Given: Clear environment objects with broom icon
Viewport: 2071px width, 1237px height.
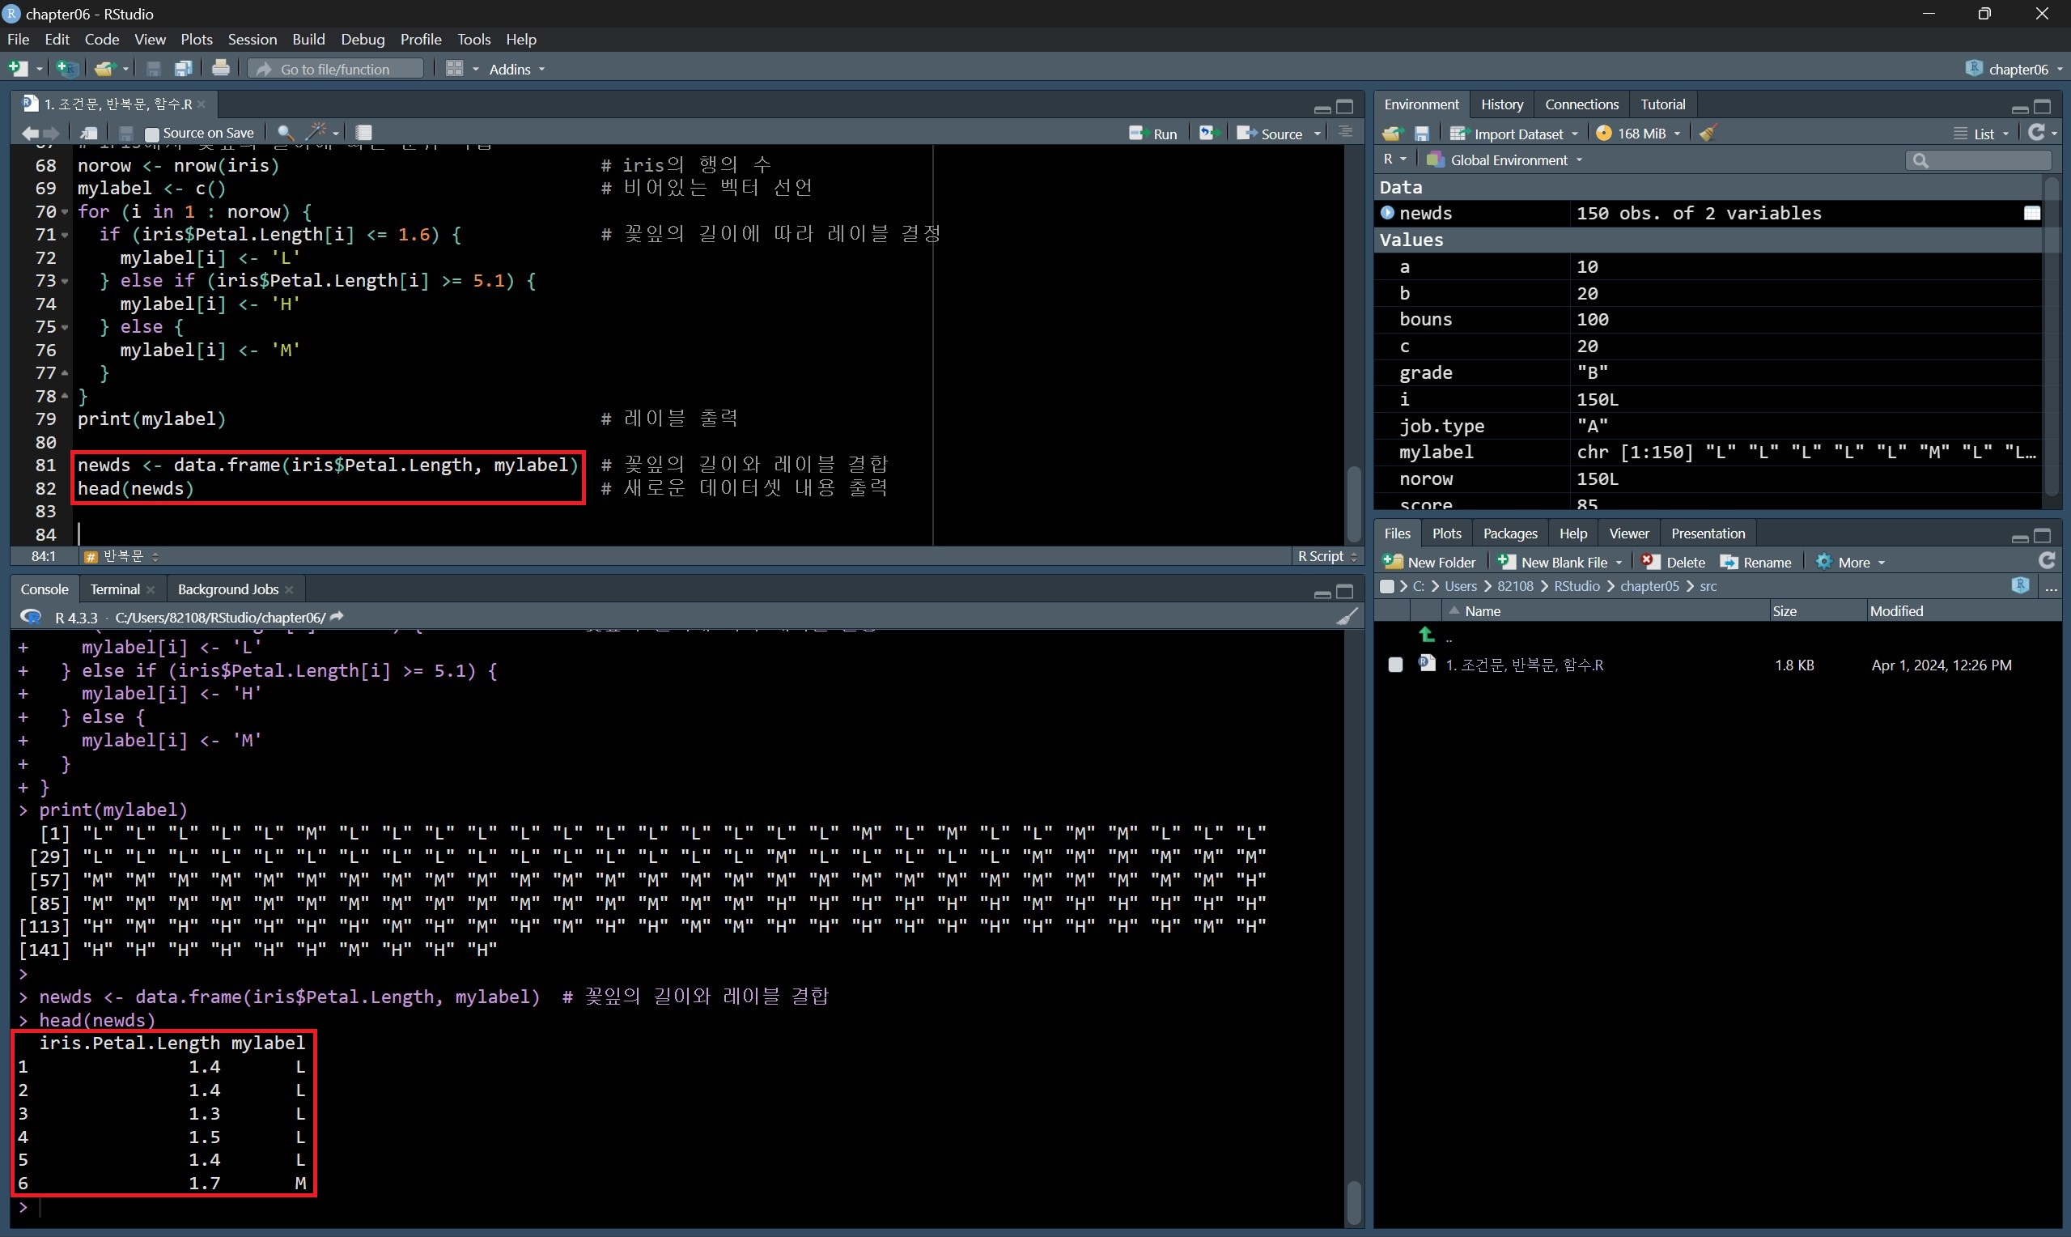Looking at the screenshot, I should [x=1708, y=134].
